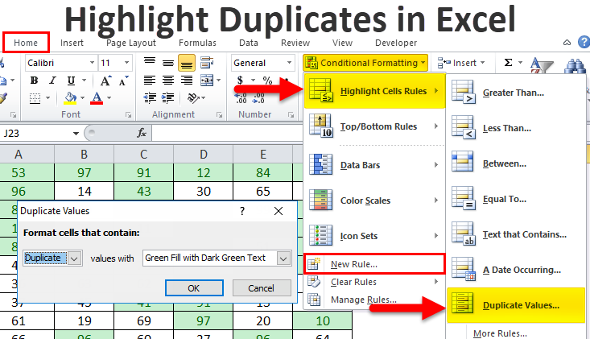Toggle Center horizontal alignment
The height and width of the screenshot is (339, 590).
click(167, 81)
